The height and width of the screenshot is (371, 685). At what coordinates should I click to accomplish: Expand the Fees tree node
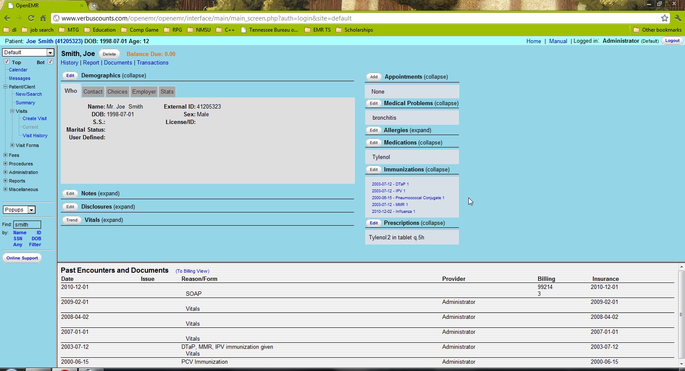(x=5, y=155)
